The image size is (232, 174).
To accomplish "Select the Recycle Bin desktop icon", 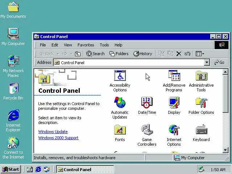I will pos(13,91).
